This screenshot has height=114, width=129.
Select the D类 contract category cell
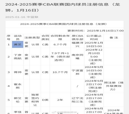coord(45,100)
